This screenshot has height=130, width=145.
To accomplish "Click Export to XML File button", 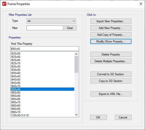I will [111, 94].
